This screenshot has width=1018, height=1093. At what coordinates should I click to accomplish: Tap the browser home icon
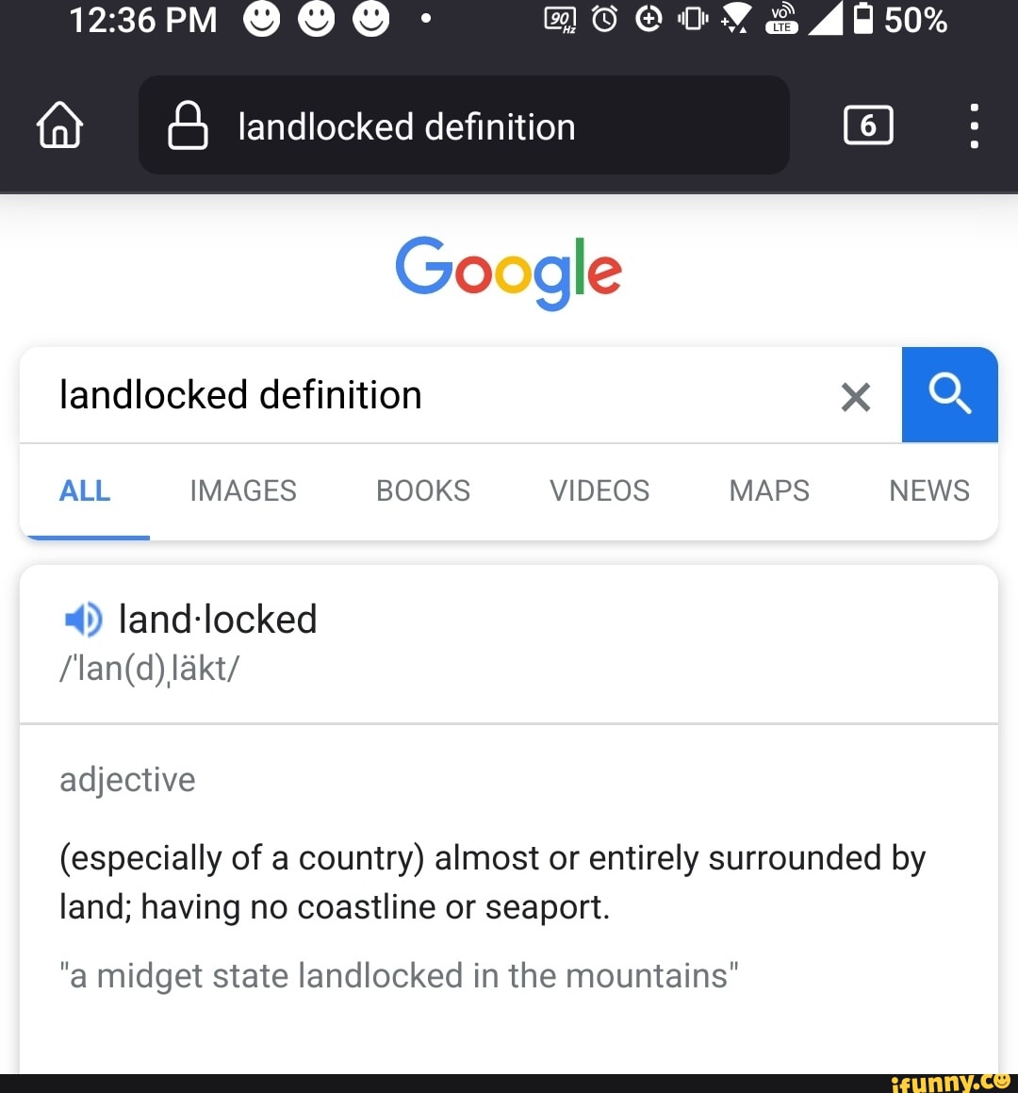click(59, 125)
